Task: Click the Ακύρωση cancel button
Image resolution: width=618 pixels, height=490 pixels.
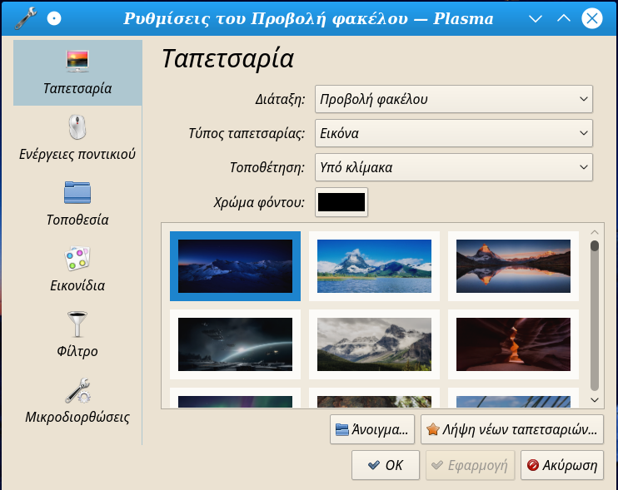Action: (x=562, y=465)
